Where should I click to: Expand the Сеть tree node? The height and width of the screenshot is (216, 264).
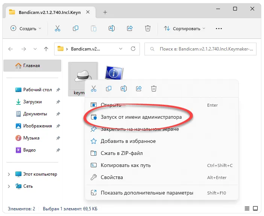click(9, 186)
